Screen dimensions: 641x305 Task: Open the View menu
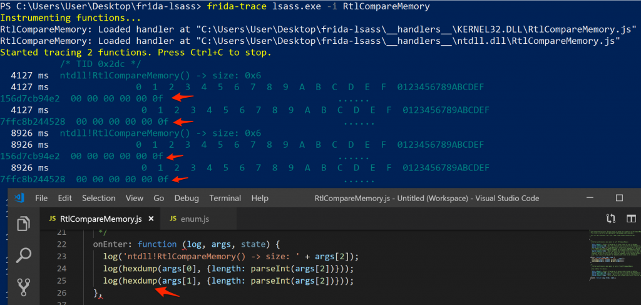coord(135,198)
